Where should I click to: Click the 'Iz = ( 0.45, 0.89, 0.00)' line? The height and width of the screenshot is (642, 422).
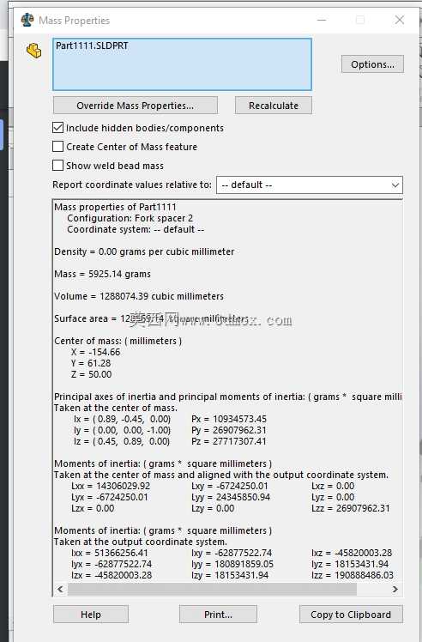pos(122,441)
